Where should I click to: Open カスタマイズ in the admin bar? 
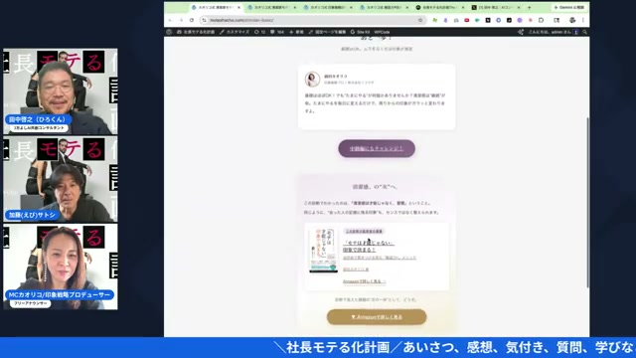tap(235, 32)
